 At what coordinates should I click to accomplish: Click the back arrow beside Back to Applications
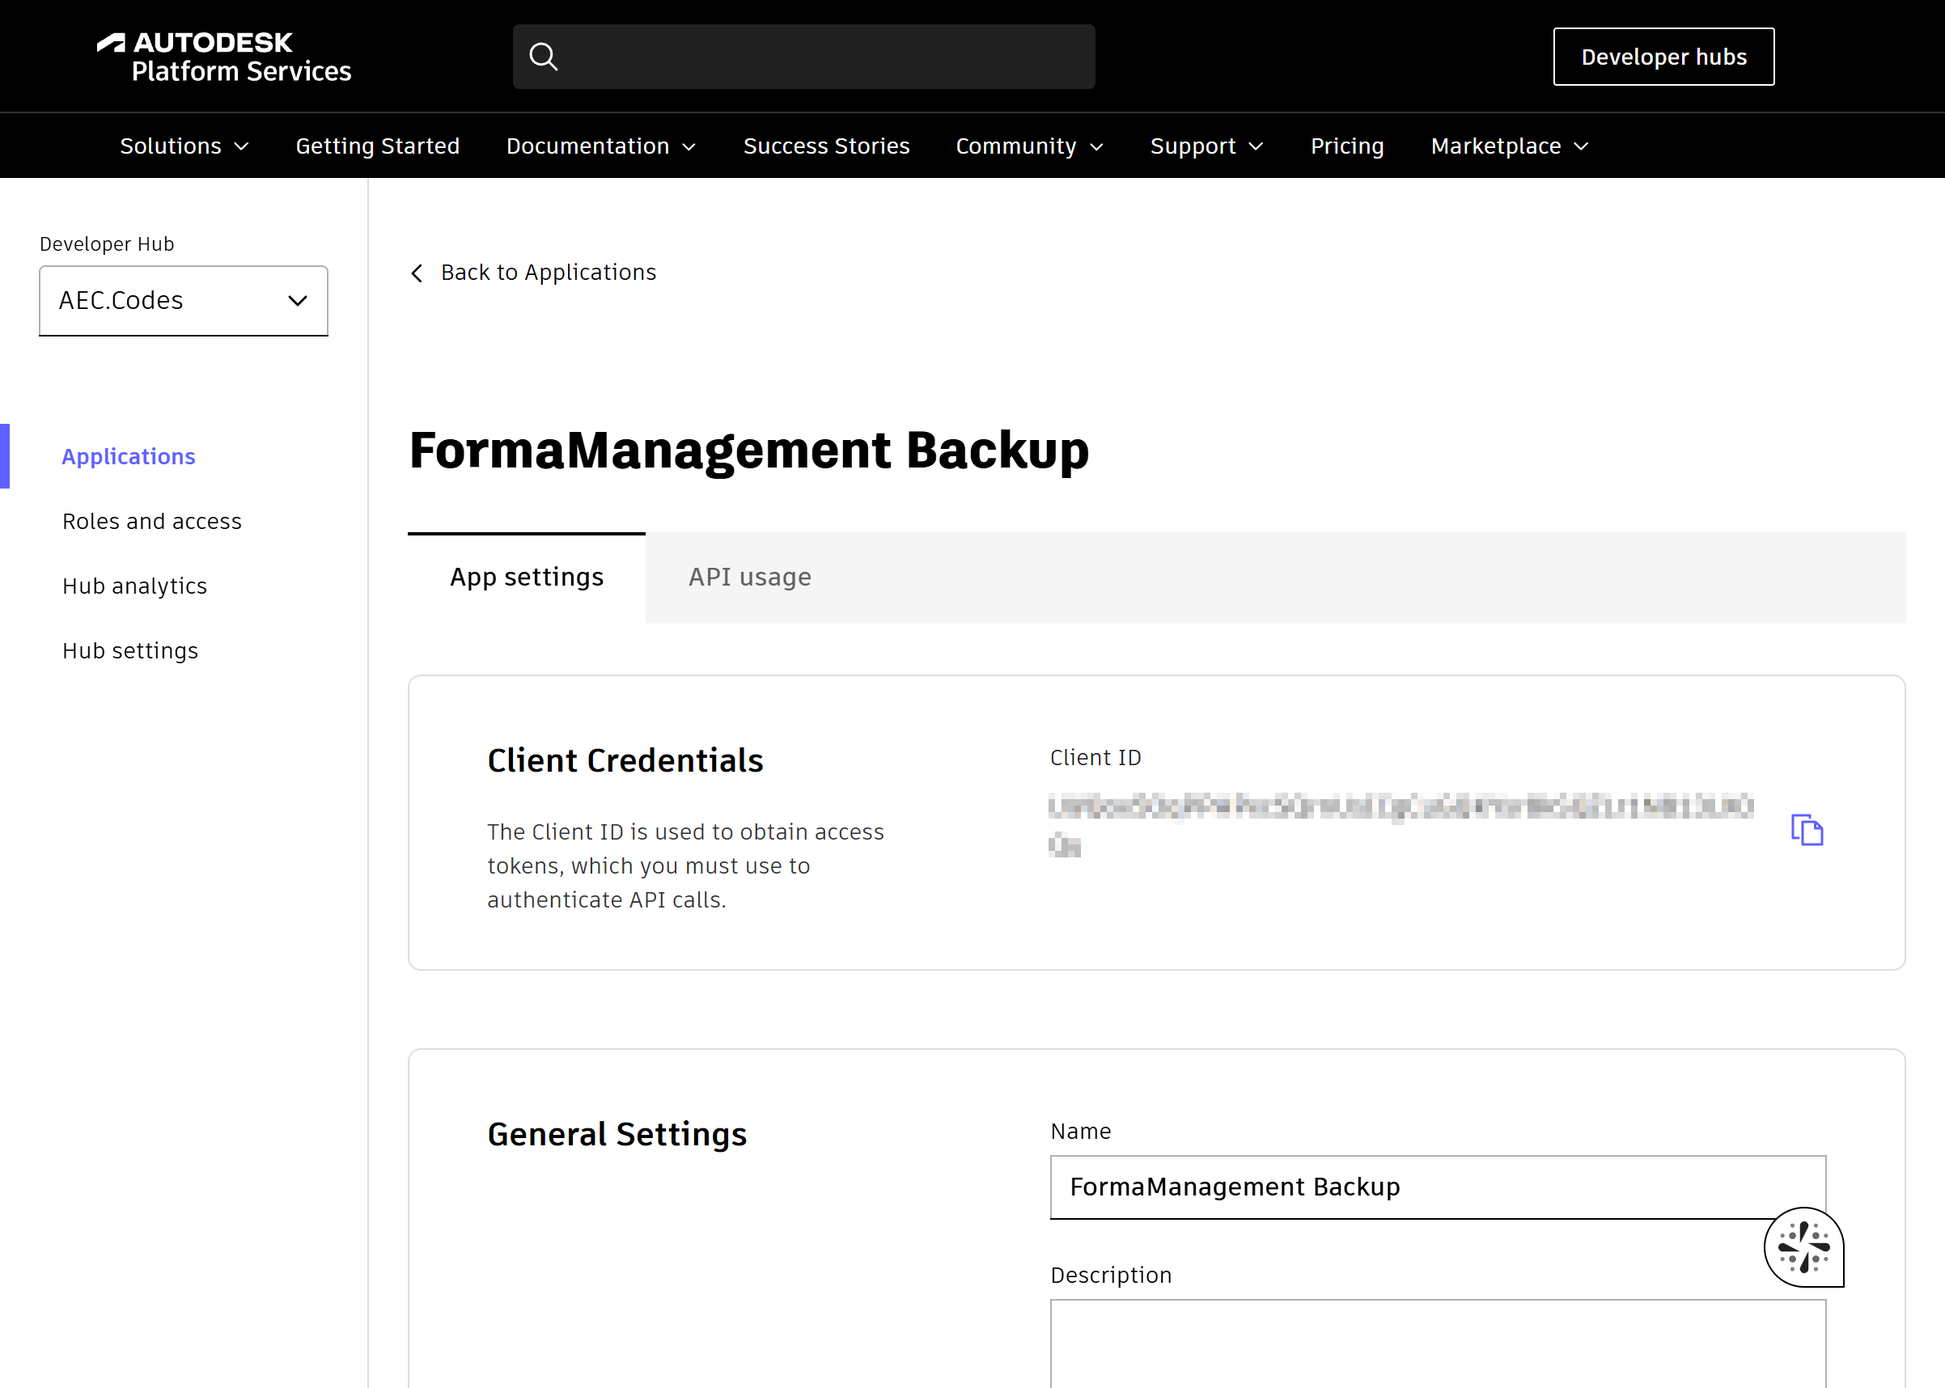pos(417,273)
